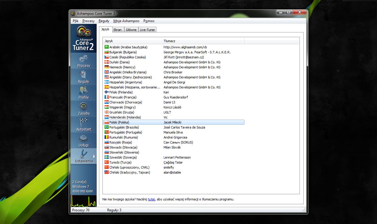Select Chorwacki (Chorwacja) language
The image size is (377, 224).
point(174,102)
